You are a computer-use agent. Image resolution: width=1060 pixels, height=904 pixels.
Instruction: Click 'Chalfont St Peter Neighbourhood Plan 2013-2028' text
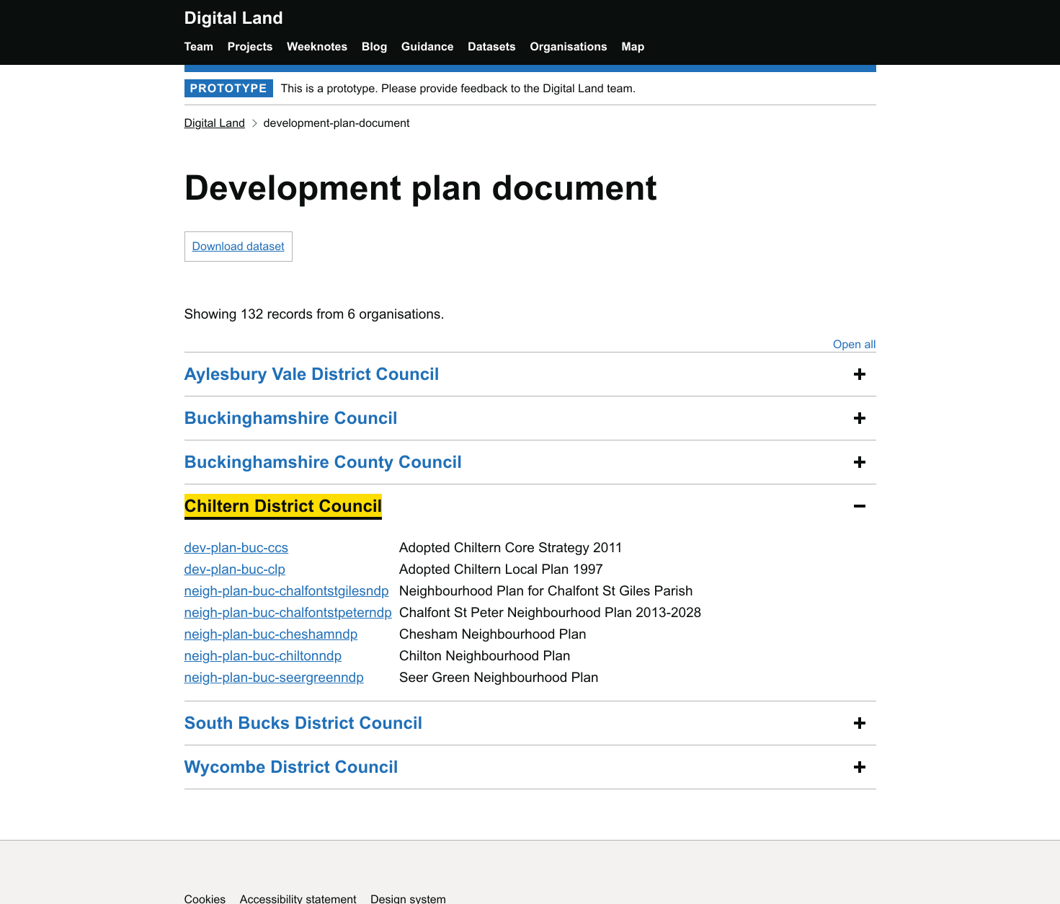click(550, 613)
